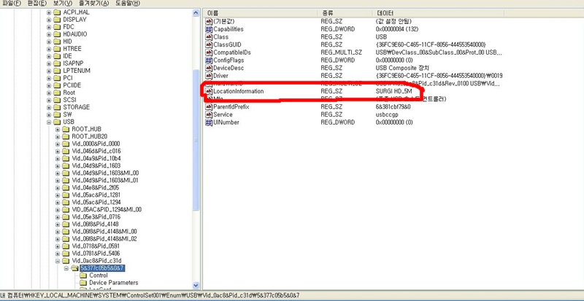Open the 파일(F) menu
Viewport: 584px width, 301px height.
click(x=12, y=4)
